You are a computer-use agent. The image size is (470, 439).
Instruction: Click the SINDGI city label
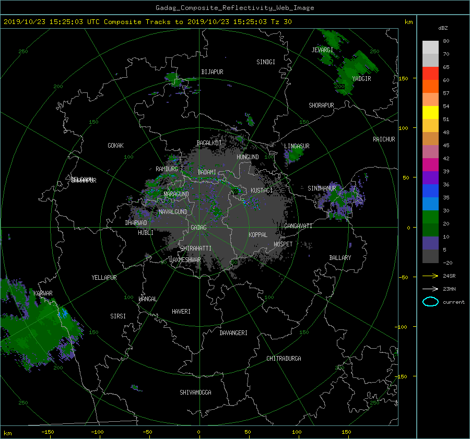tap(266, 62)
